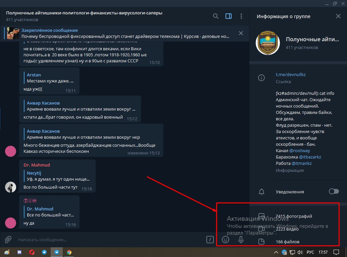Viewport: 347px width, 257px height.
Task: Close the group info panel
Action: [x=338, y=16]
